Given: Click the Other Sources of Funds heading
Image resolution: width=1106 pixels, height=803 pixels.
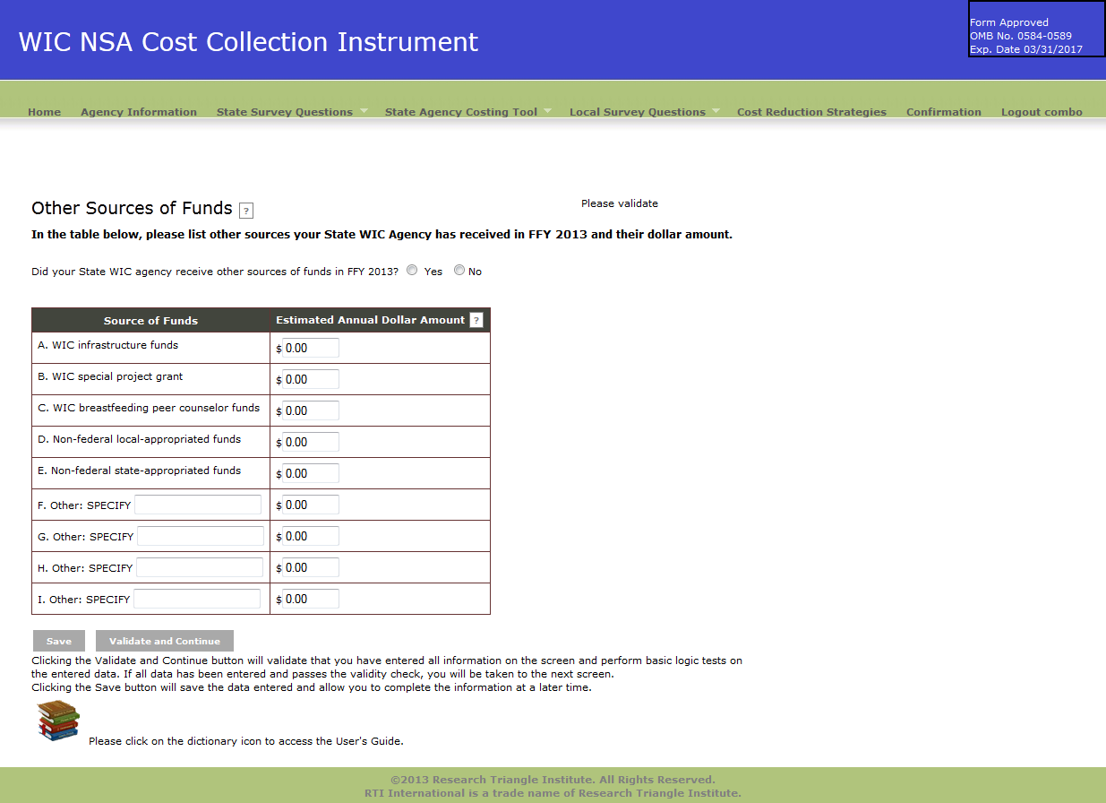Looking at the screenshot, I should click(x=132, y=208).
